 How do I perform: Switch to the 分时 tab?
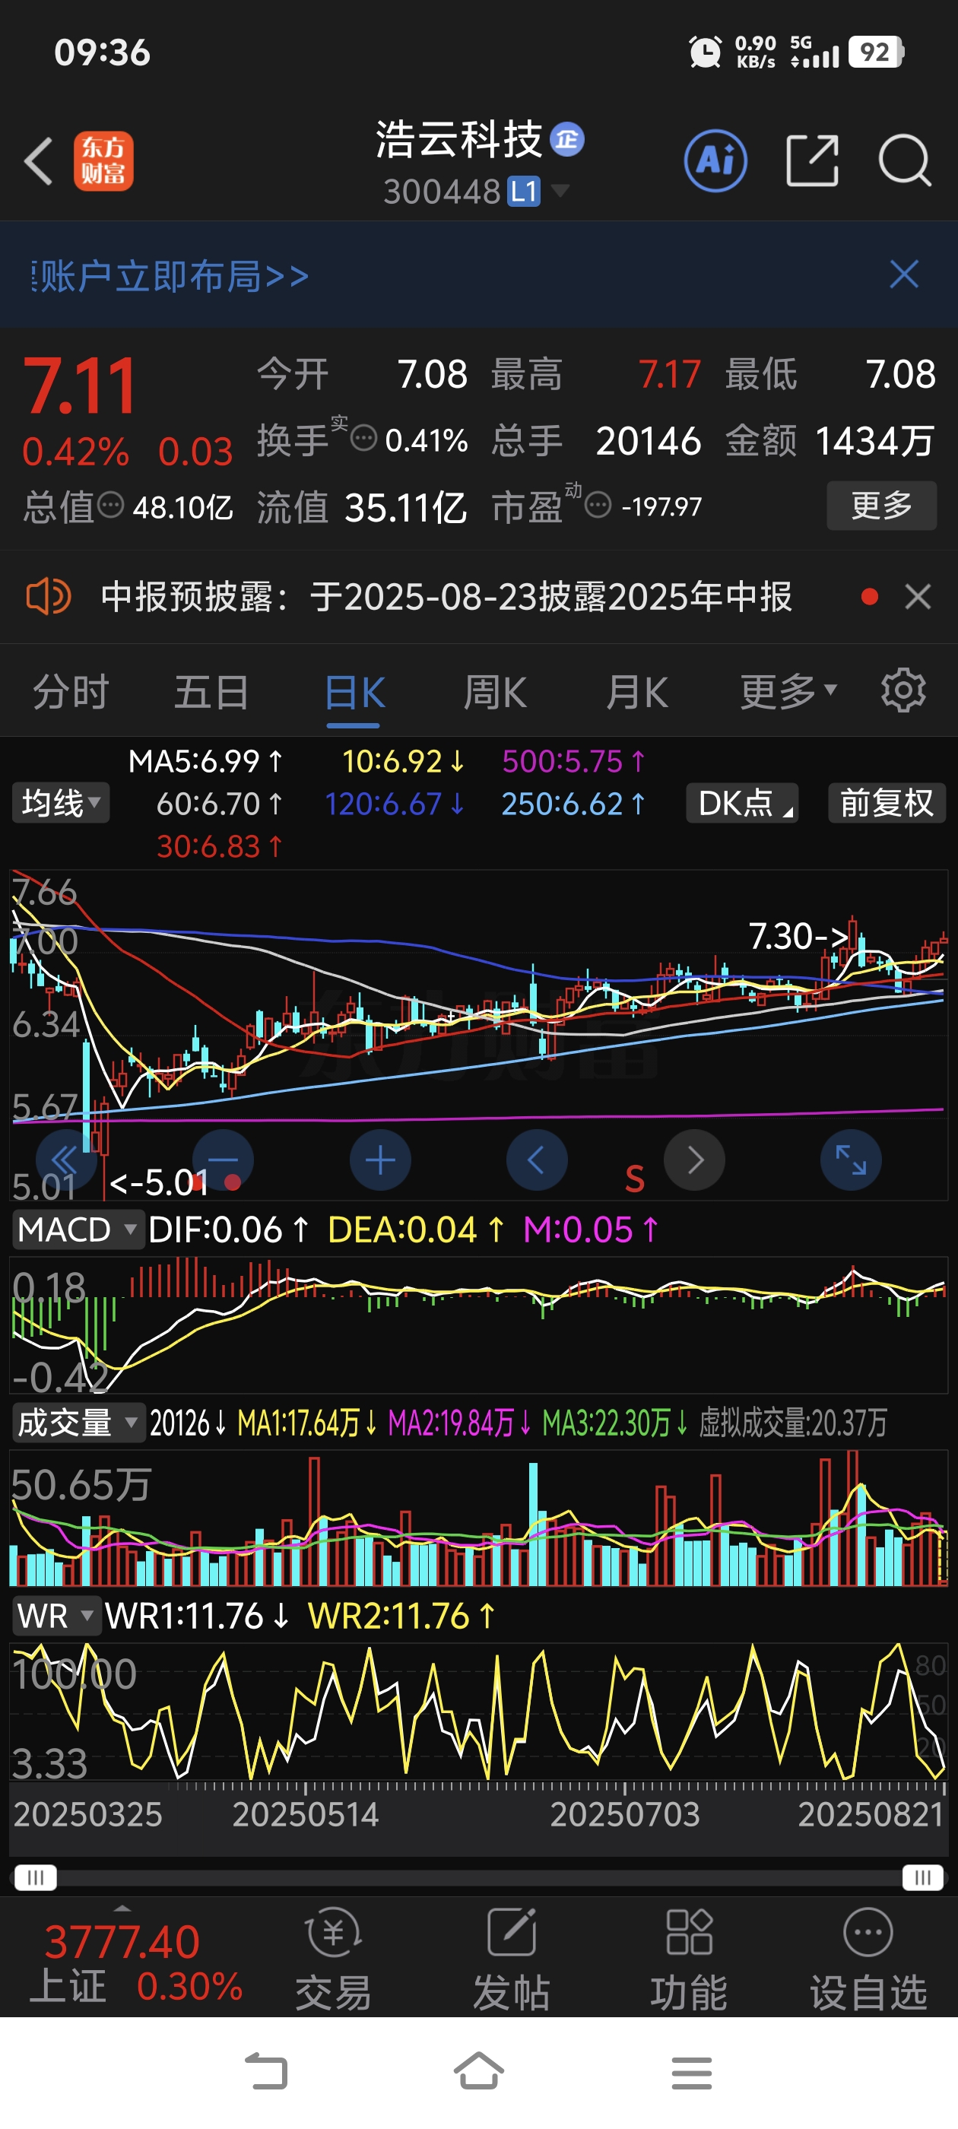(71, 692)
